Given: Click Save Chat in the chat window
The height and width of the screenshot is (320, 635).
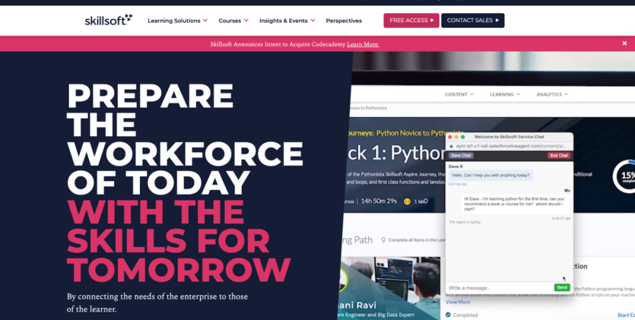Looking at the screenshot, I should point(461,156).
